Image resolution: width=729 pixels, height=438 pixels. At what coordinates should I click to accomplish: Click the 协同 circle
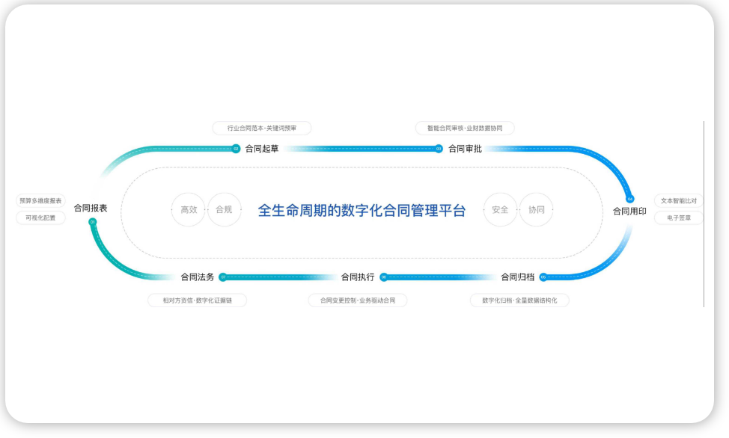coord(536,210)
